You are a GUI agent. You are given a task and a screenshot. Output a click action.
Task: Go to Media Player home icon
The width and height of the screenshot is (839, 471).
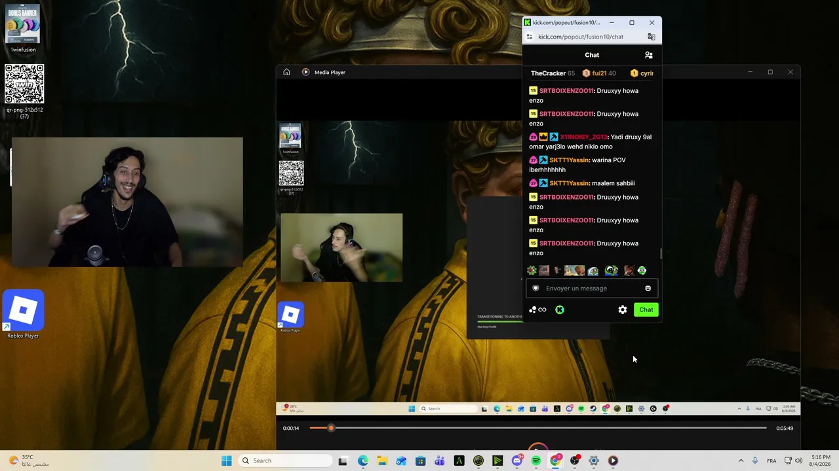tap(286, 72)
